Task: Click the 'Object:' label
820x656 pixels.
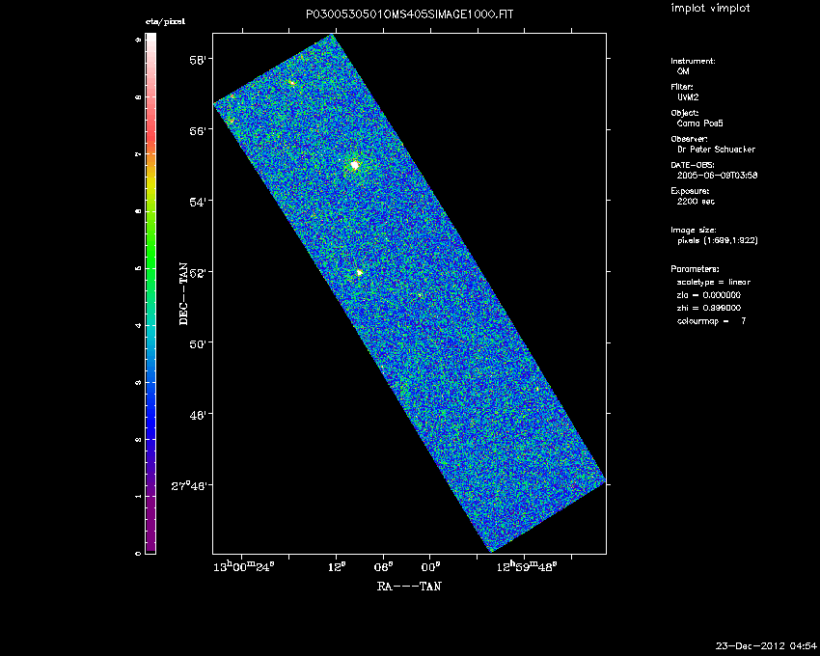Action: pyautogui.click(x=685, y=113)
